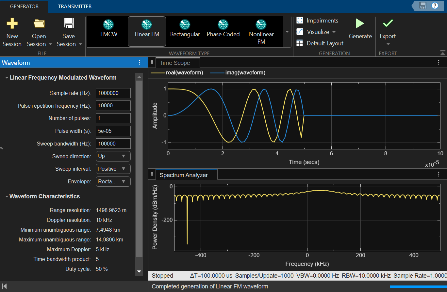This screenshot has width=447, height=292.
Task: Select the Nonlinear FM waveform type
Action: [x=261, y=31]
